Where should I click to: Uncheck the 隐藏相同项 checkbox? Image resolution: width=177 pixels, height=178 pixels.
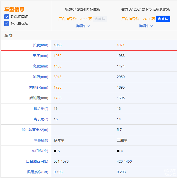click(7, 17)
